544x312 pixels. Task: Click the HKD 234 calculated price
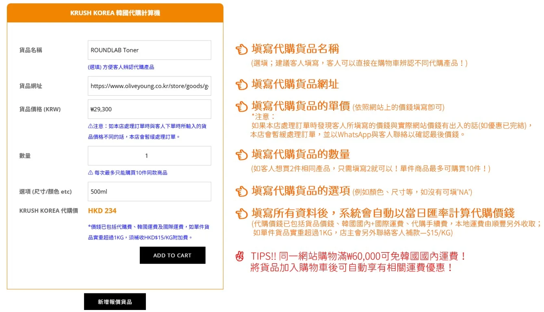click(102, 211)
